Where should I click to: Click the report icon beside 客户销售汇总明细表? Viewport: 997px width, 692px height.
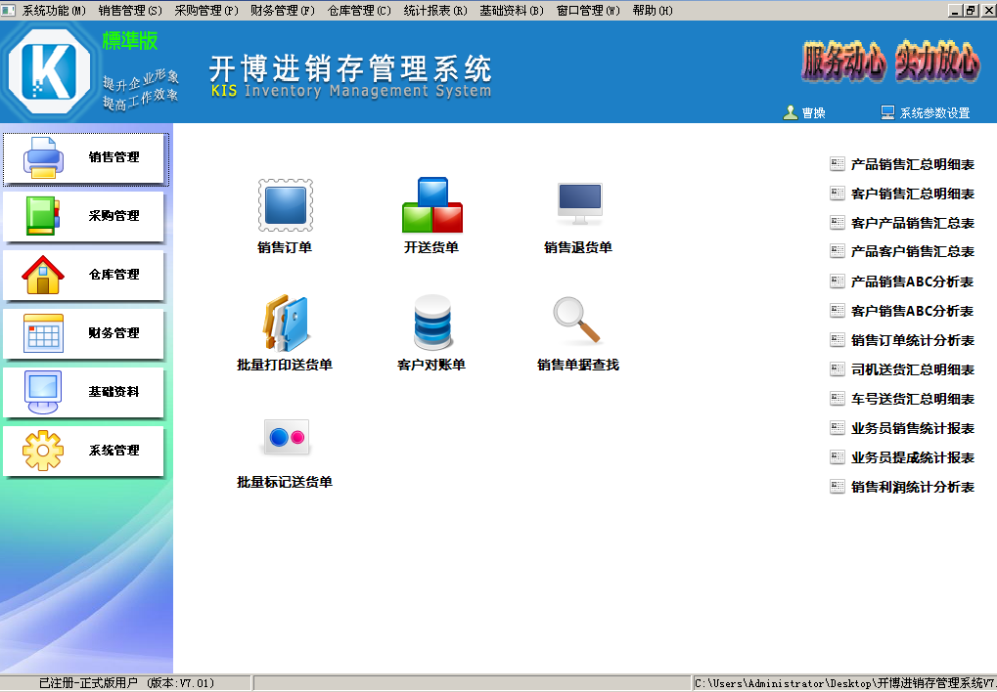click(838, 194)
